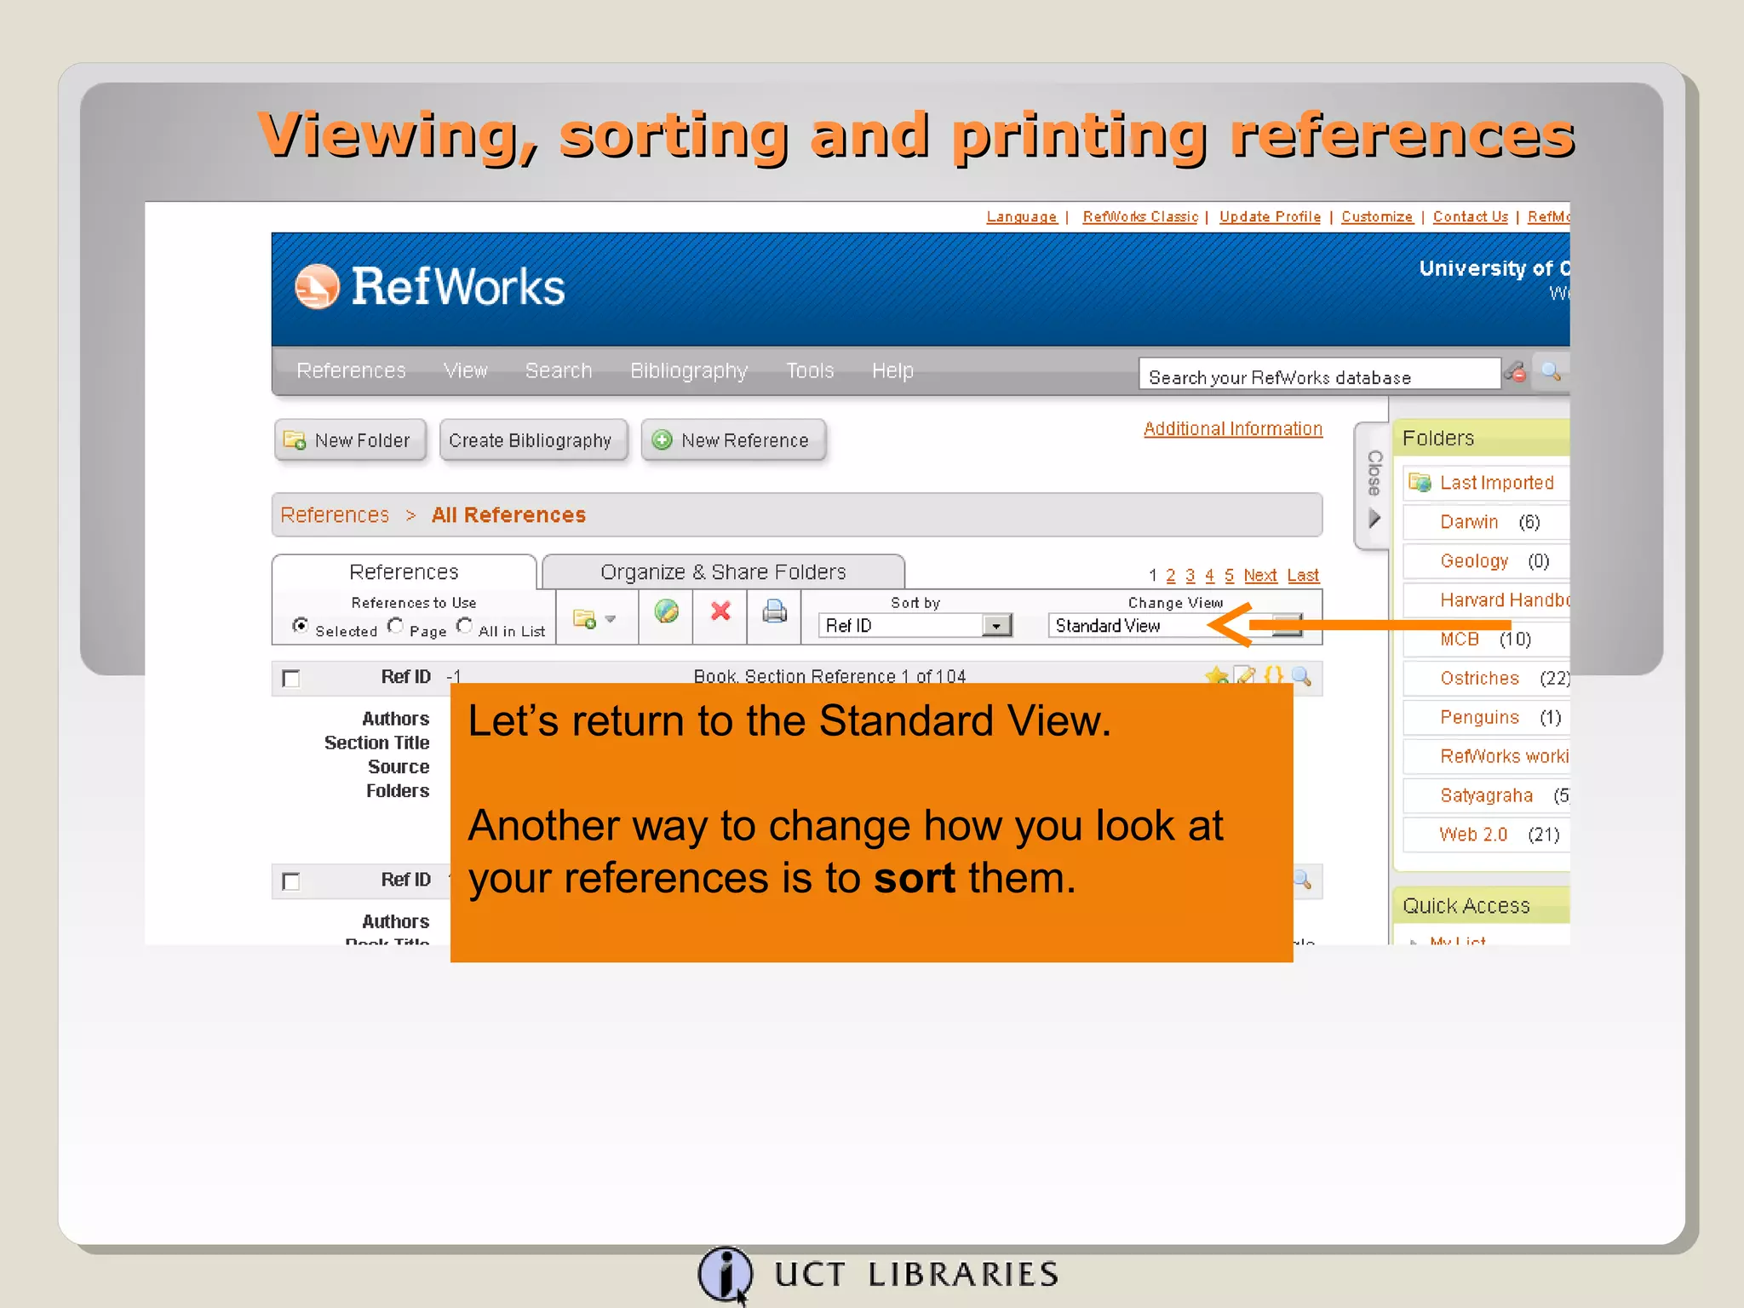Click the add-to-folder icon in toolbar

tap(584, 619)
